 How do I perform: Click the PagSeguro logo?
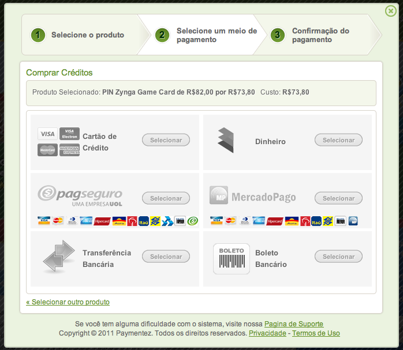(80, 196)
